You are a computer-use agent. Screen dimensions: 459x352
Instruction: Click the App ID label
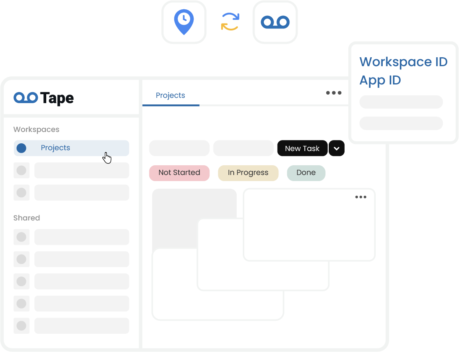click(x=380, y=80)
